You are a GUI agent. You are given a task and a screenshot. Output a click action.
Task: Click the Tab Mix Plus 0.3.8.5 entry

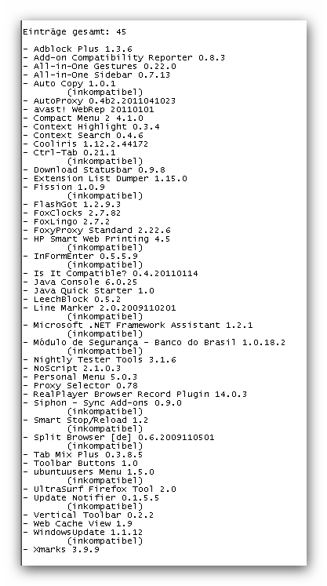coord(88,455)
